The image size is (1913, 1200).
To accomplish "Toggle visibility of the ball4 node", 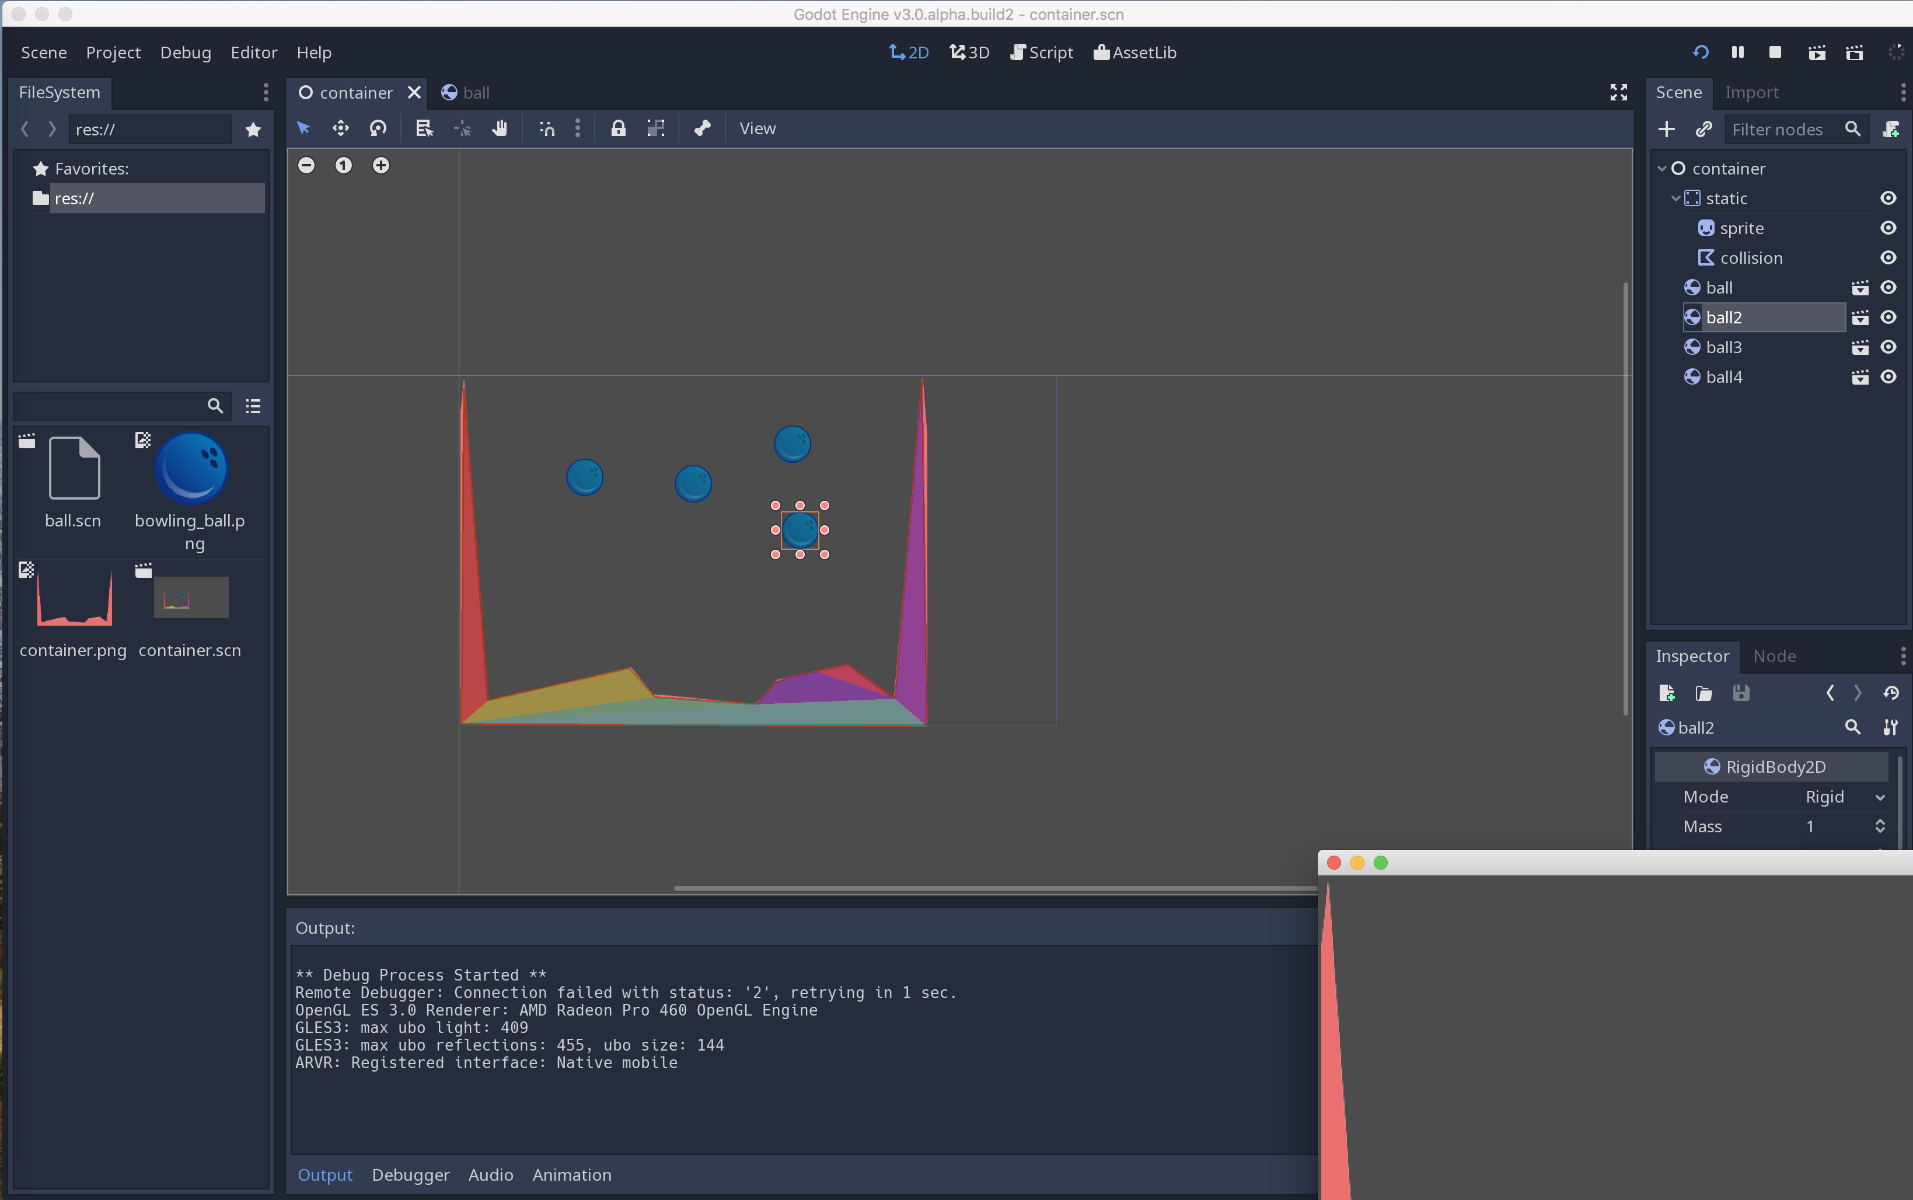I will pos(1888,377).
